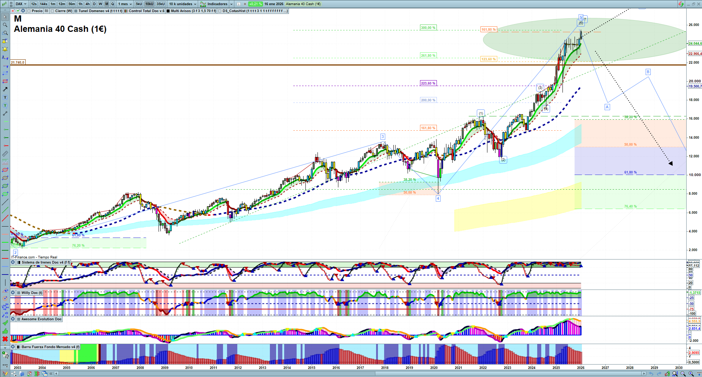This screenshot has width=702, height=377.
Task: Select the 144s timeframe
Action: coord(44,4)
